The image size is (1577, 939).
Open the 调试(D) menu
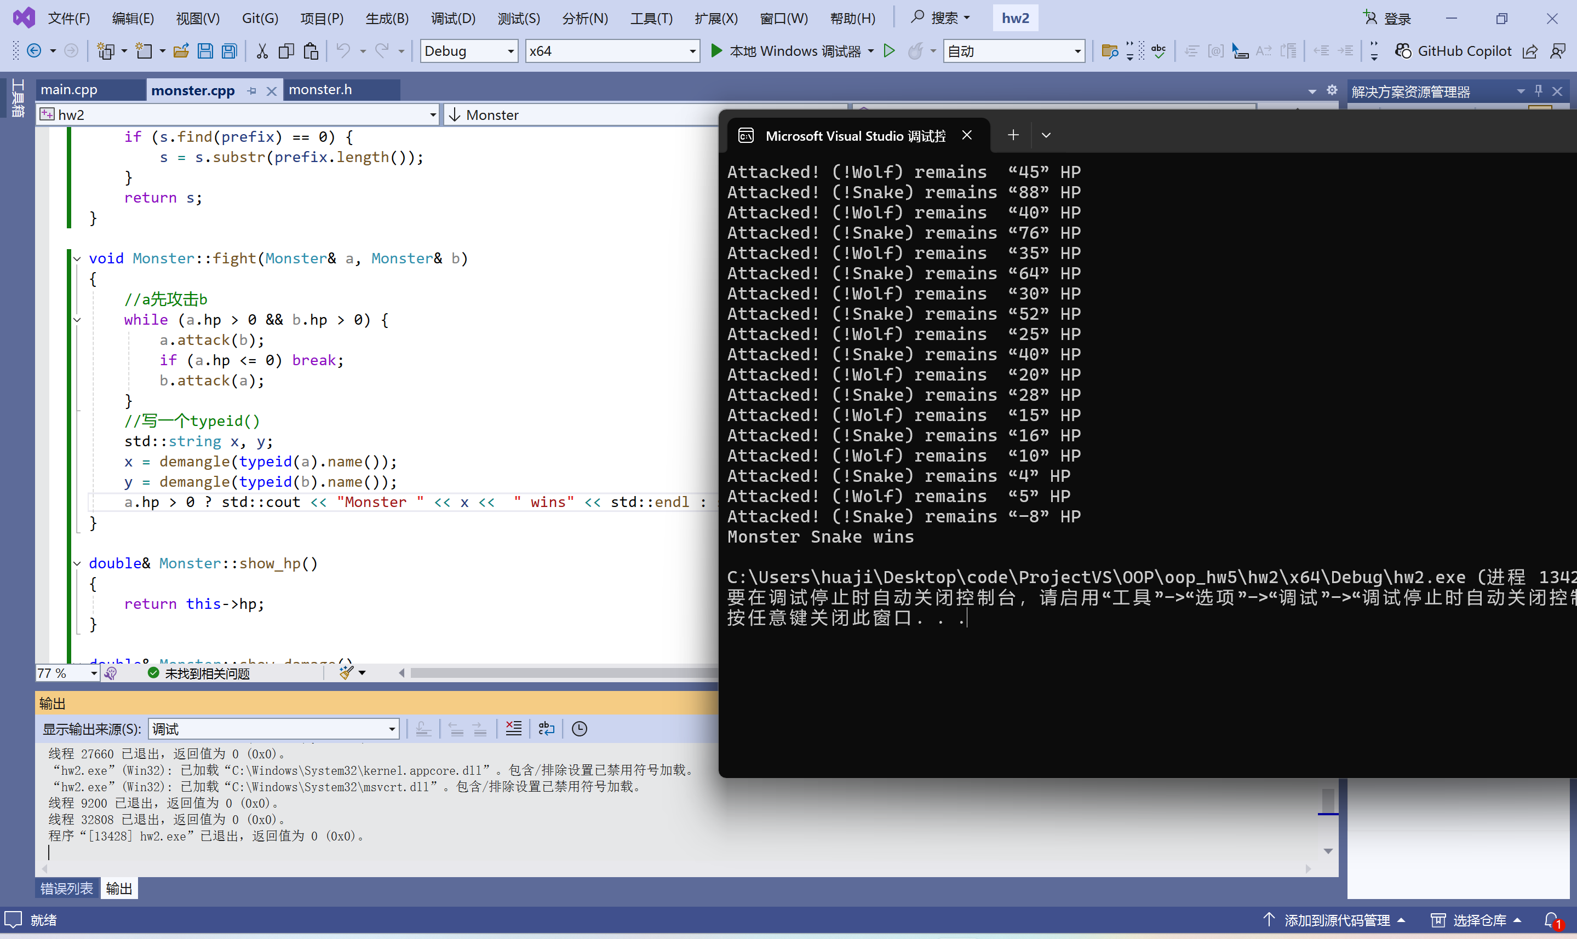coord(452,19)
